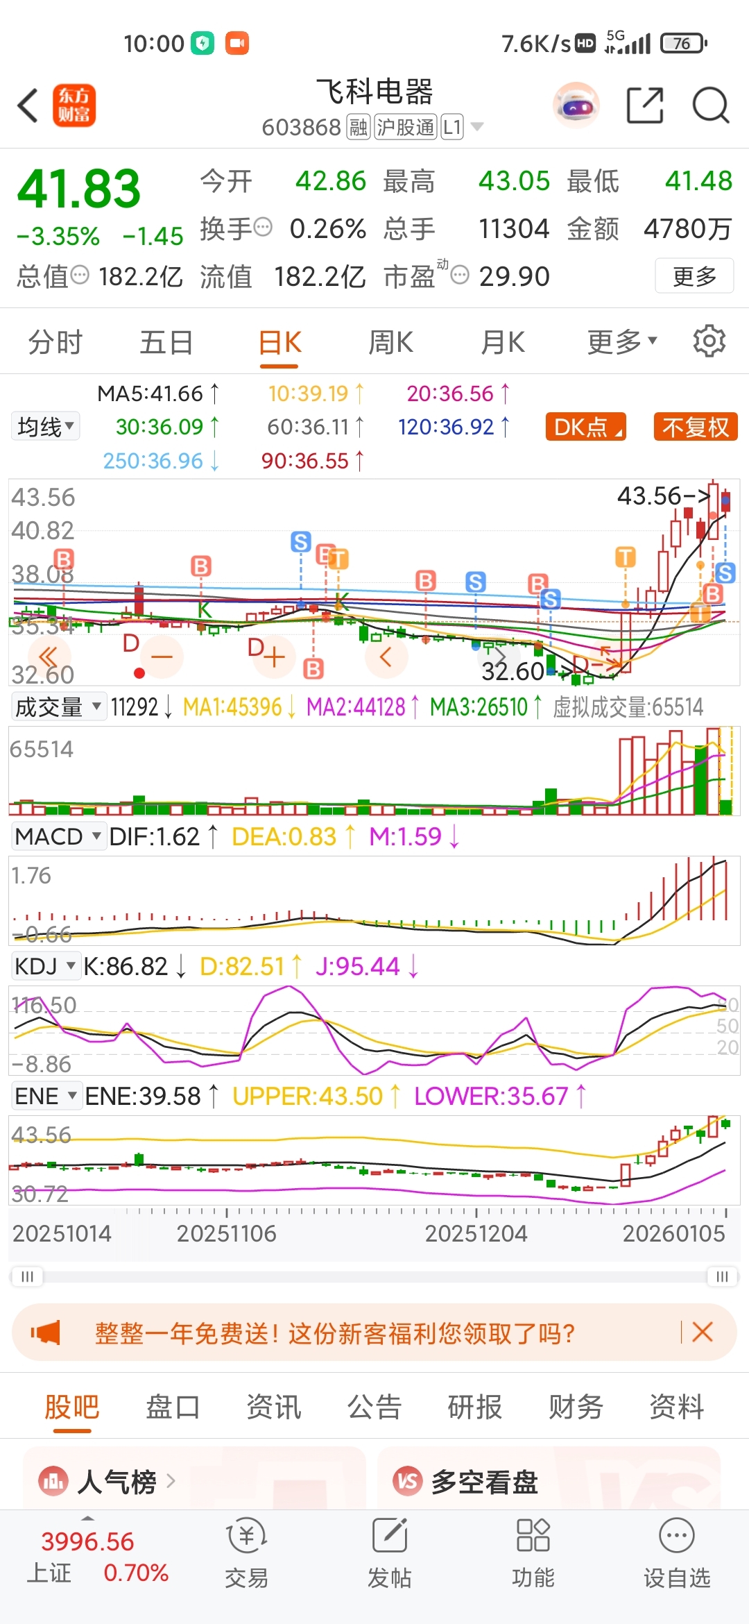Viewport: 749px width, 1624px height.
Task: Open the promo banner text 整整一年免费送
Action: (x=335, y=1333)
